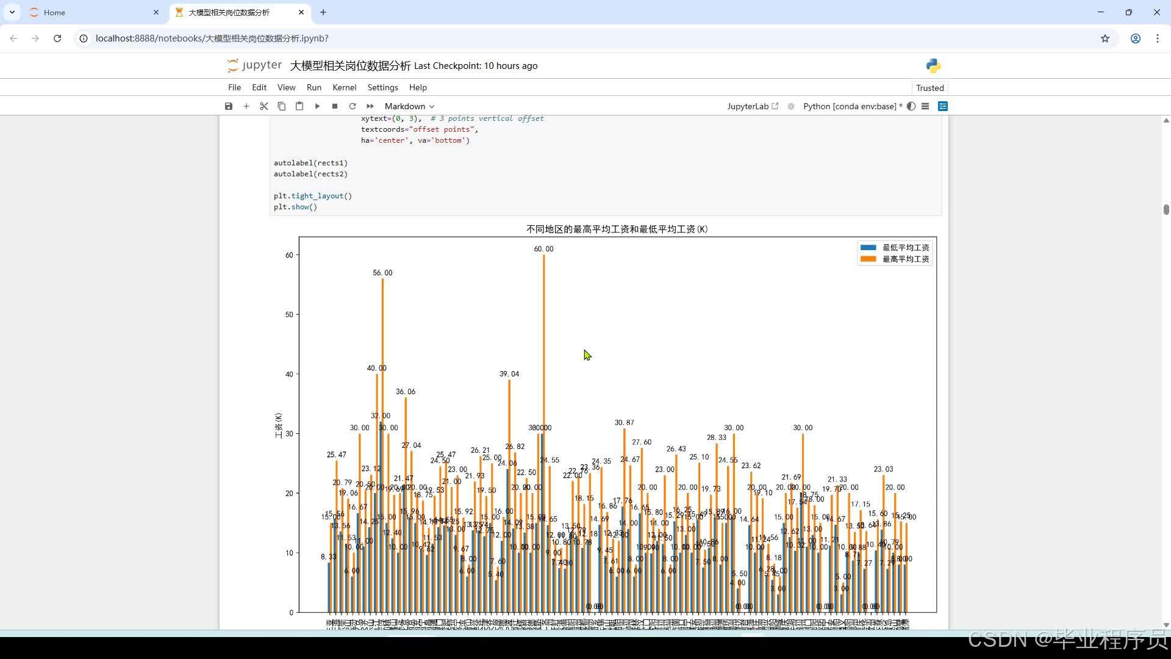Open the Python conda env kernel selector

pyautogui.click(x=850, y=106)
